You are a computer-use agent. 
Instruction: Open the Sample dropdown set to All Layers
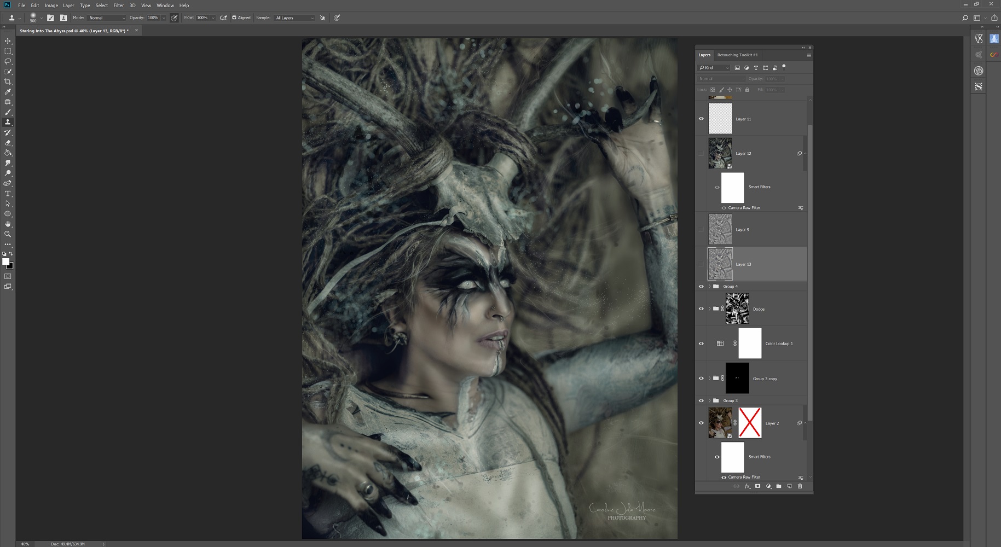(294, 18)
